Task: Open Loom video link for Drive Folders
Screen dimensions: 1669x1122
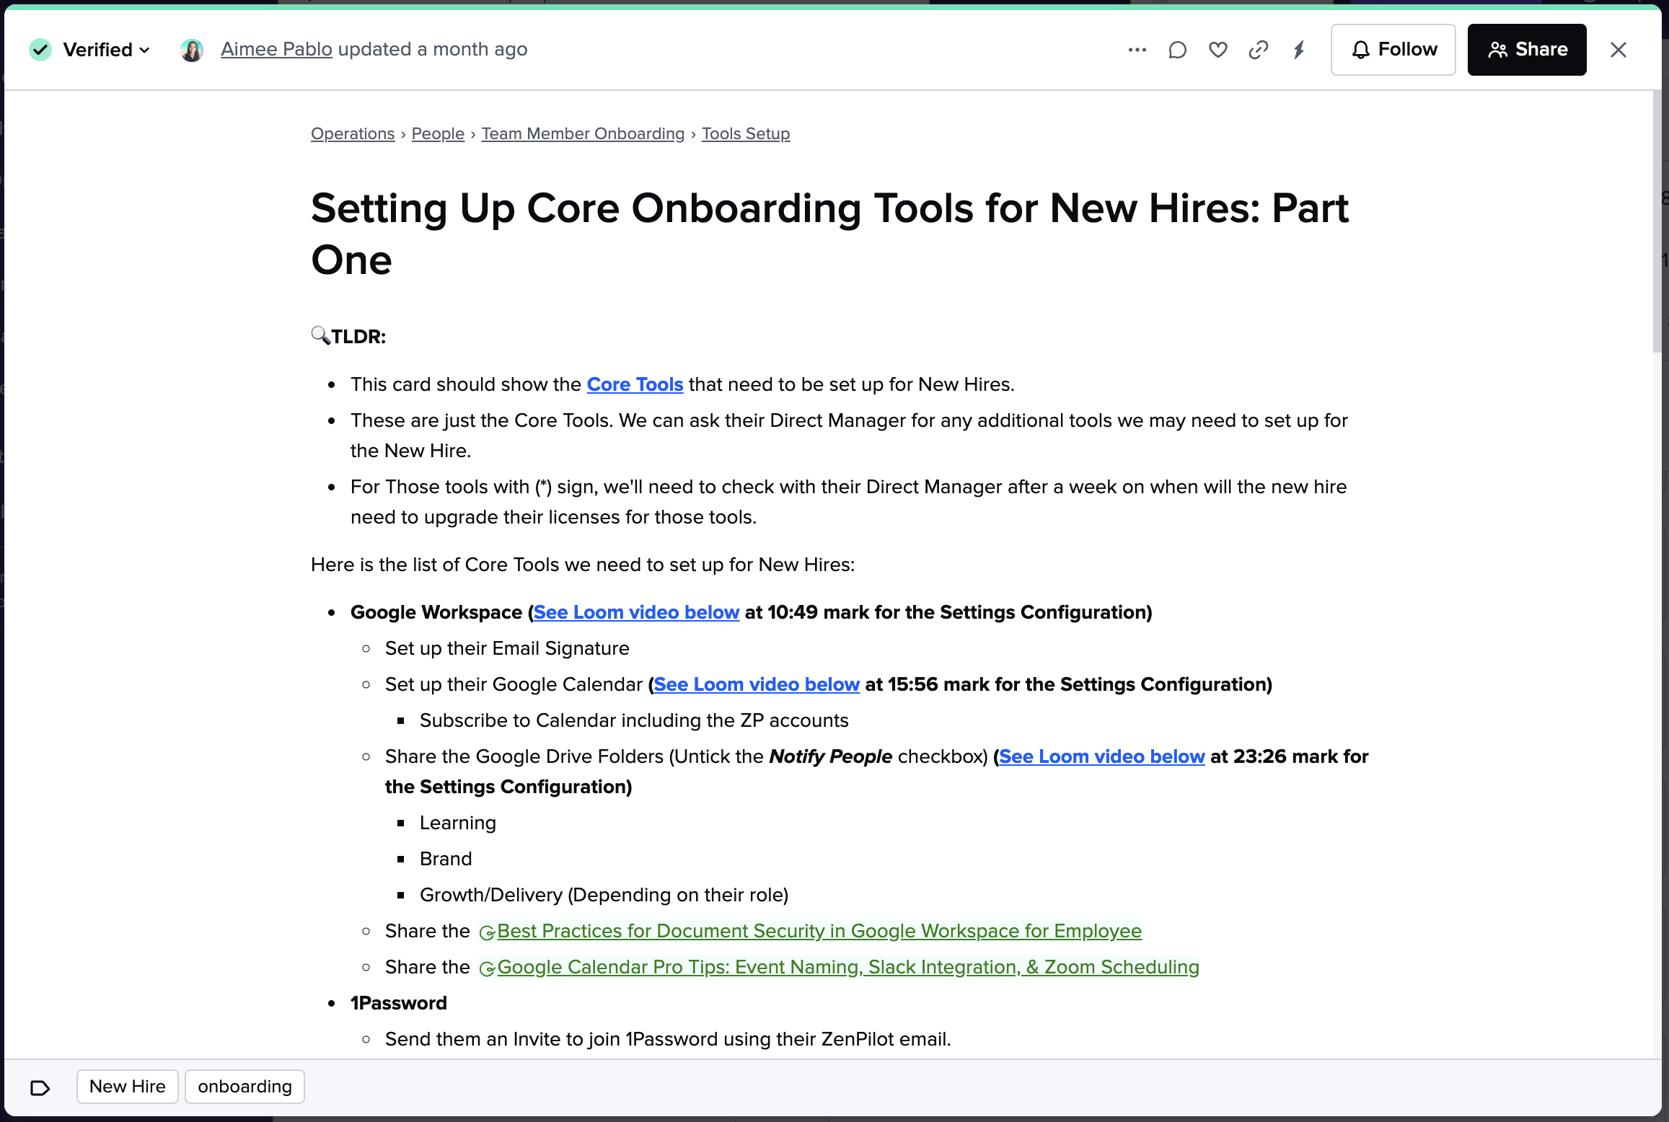Action: click(1102, 756)
